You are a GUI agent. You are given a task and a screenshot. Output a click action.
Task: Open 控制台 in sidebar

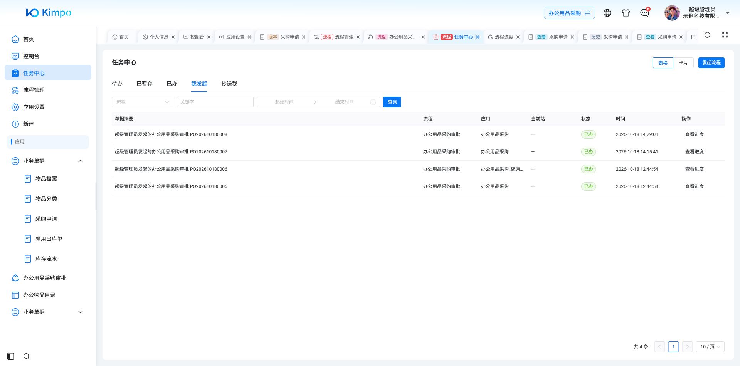[x=48, y=56]
